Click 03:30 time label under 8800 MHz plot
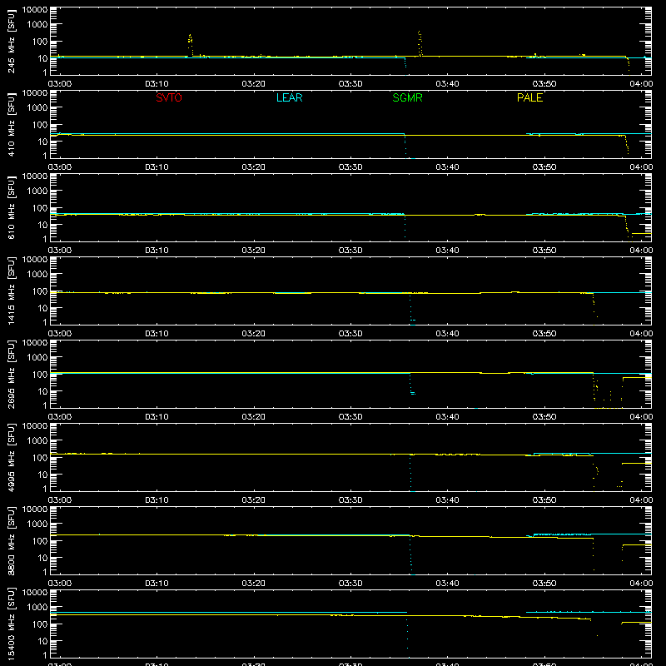Screen dimensions: 666x666 (350, 584)
